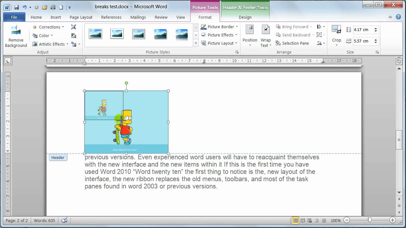Viewport: 406px width, 228px height.
Task: Click the Group objects icon
Action: pyautogui.click(x=321, y=35)
